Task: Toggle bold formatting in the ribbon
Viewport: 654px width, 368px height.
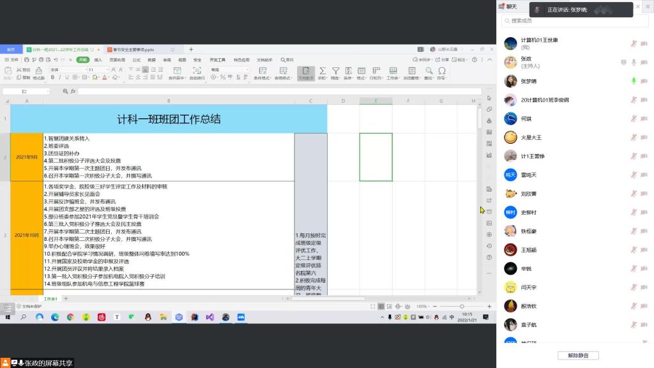Action: click(52, 77)
